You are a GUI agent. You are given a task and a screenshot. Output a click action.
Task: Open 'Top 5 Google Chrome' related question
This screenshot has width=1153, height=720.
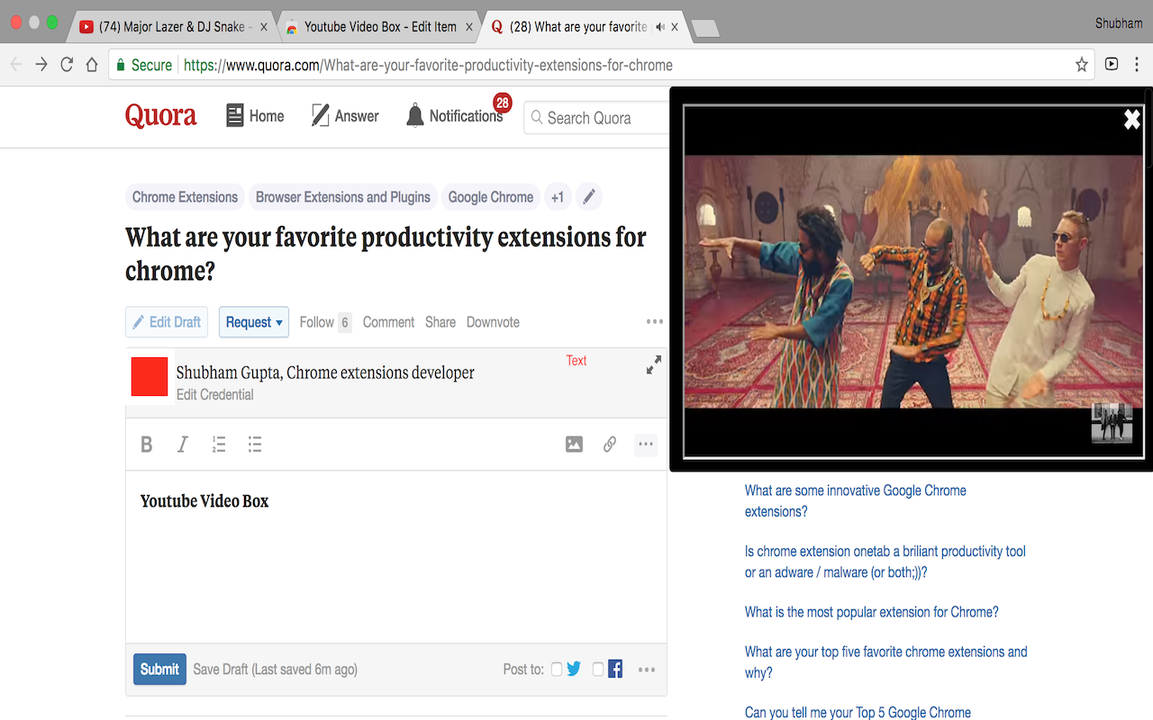tap(858, 712)
